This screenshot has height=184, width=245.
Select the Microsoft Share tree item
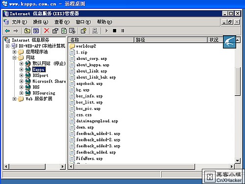click(49, 81)
